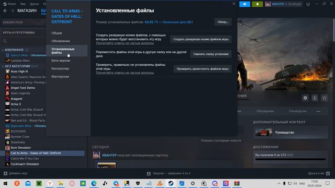Open the three-dots more menu
Screen dimensions: 335x188
pyautogui.click(x=318, y=111)
